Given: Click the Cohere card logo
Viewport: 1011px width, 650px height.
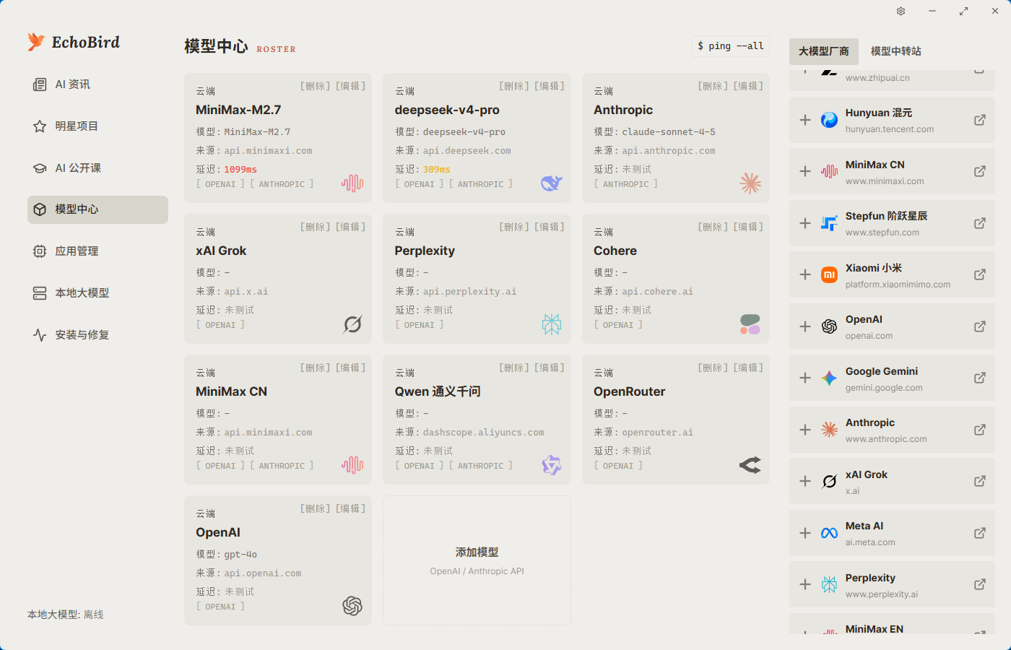Looking at the screenshot, I should (750, 324).
